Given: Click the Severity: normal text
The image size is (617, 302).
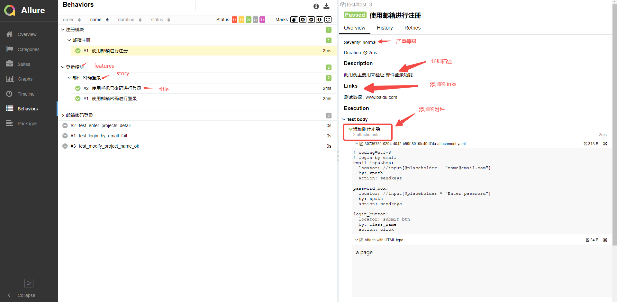Looking at the screenshot, I should click(x=360, y=42).
